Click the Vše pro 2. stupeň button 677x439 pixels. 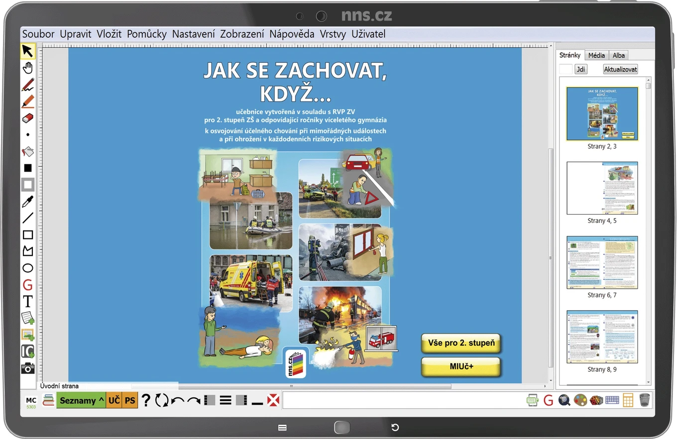click(461, 343)
